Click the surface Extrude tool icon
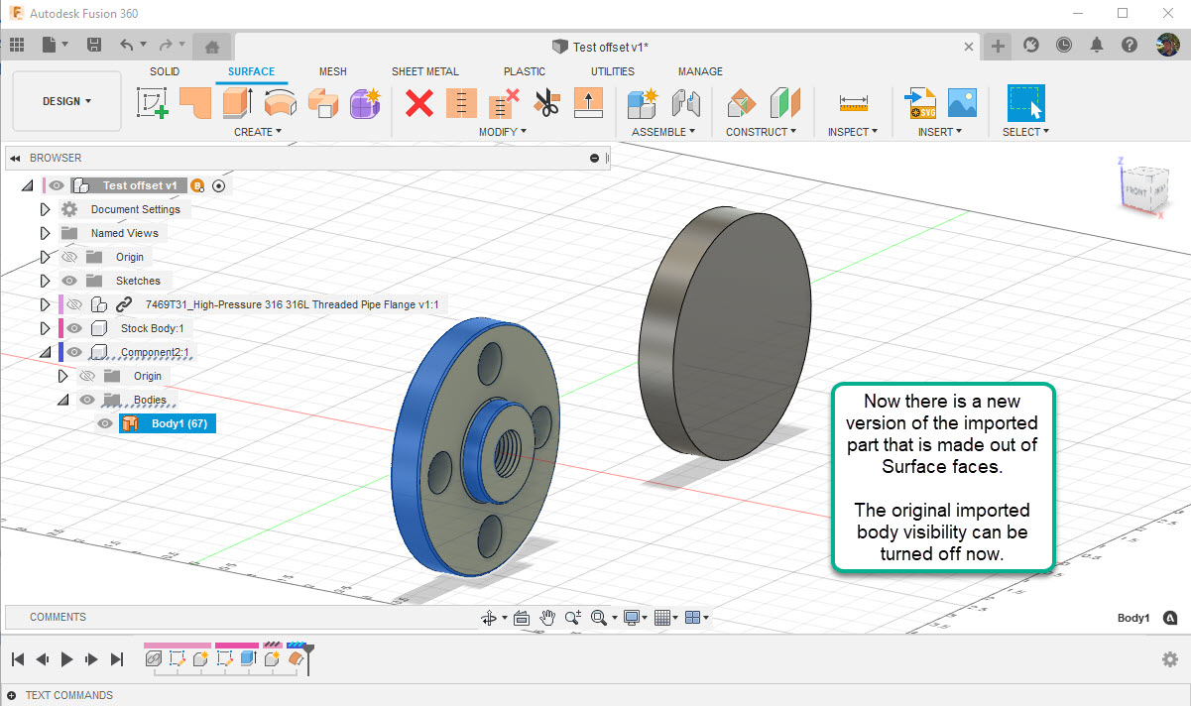Viewport: 1191px width, 706px height. (238, 102)
